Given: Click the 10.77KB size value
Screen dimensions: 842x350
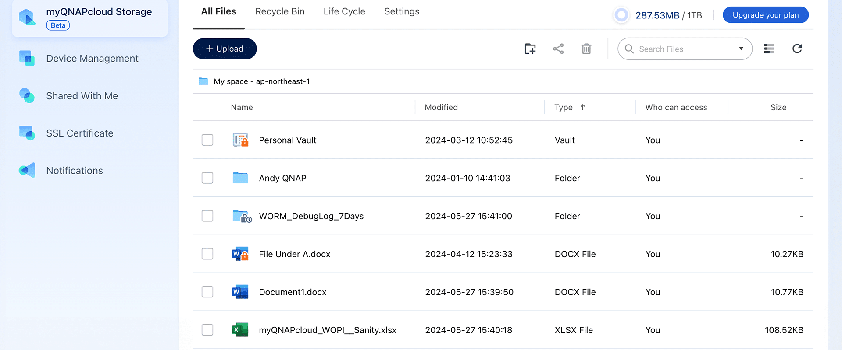Looking at the screenshot, I should pos(787,292).
